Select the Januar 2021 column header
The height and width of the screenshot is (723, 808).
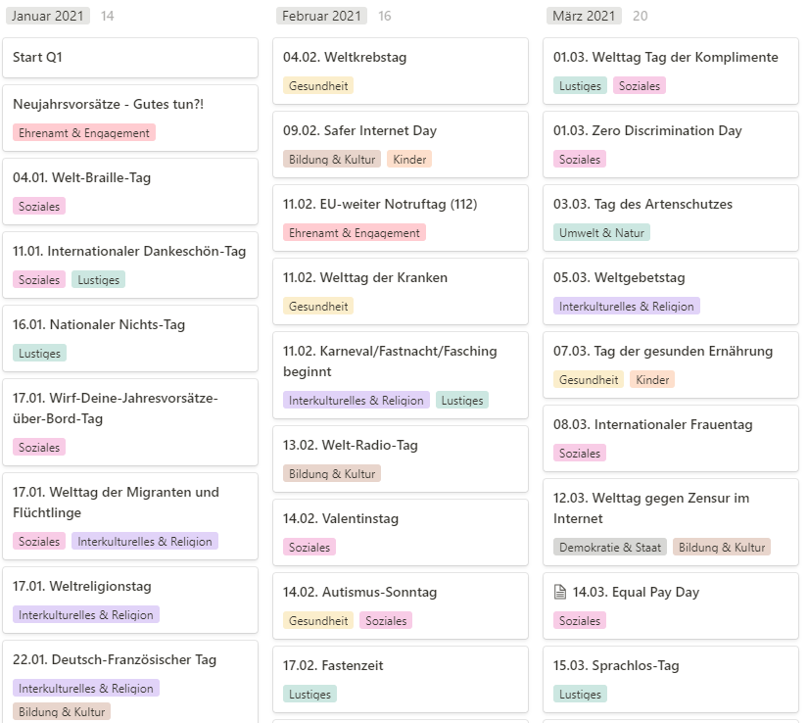47,16
